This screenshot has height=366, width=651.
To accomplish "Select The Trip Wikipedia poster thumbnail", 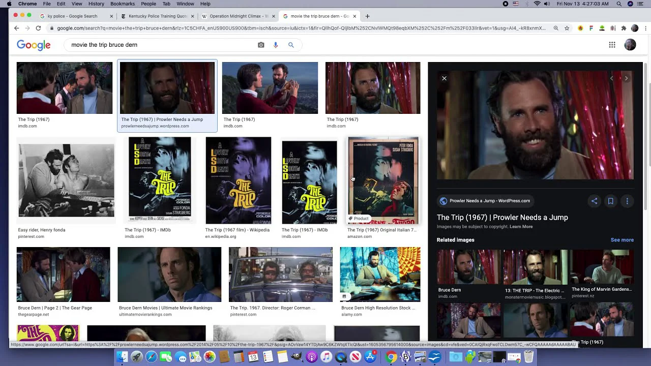I will pyautogui.click(x=238, y=180).
